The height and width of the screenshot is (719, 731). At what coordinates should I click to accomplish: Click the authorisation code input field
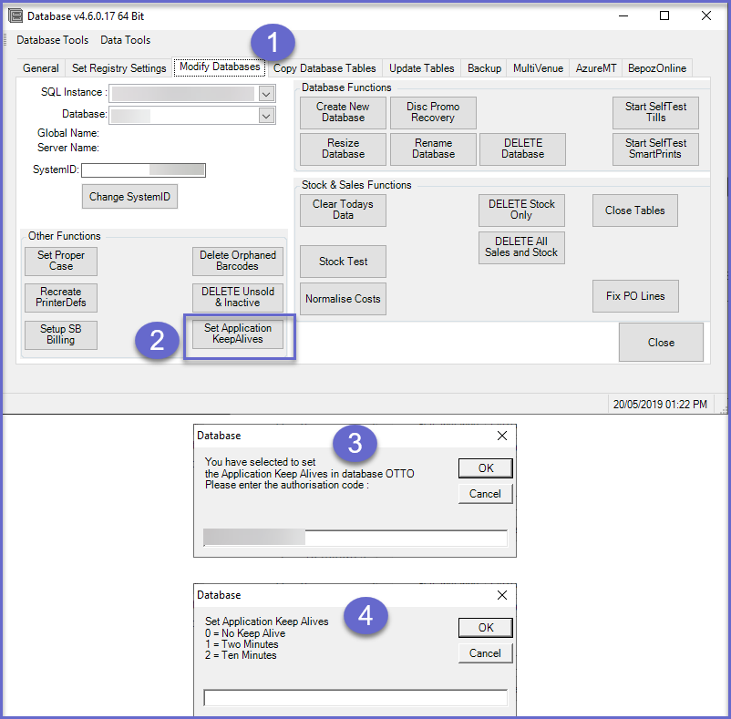[355, 538]
